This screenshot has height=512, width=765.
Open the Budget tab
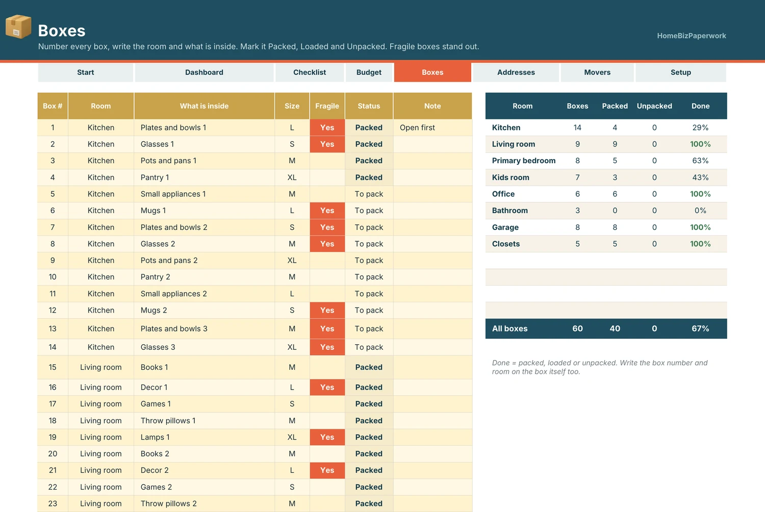click(369, 72)
